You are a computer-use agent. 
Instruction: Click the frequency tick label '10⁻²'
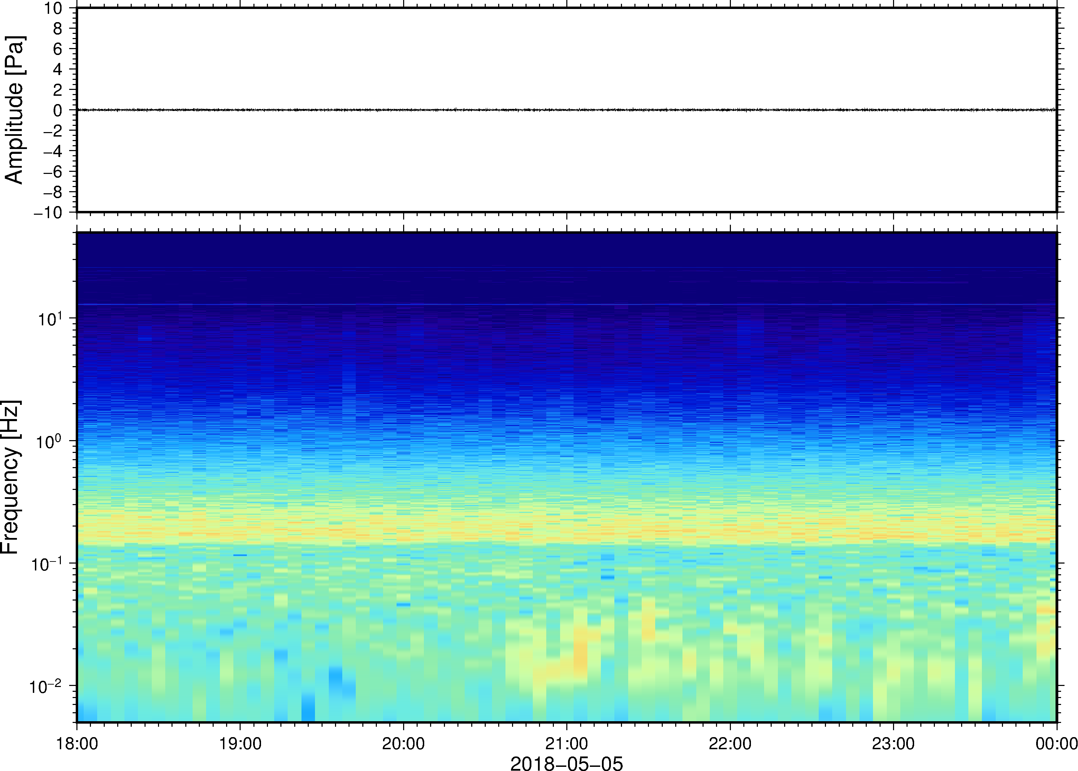(46, 686)
